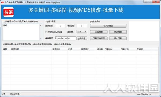Image resolution: width=161 pixels, height=97 pixels.
Task: Click the title bar application icon
Action: 3,2
